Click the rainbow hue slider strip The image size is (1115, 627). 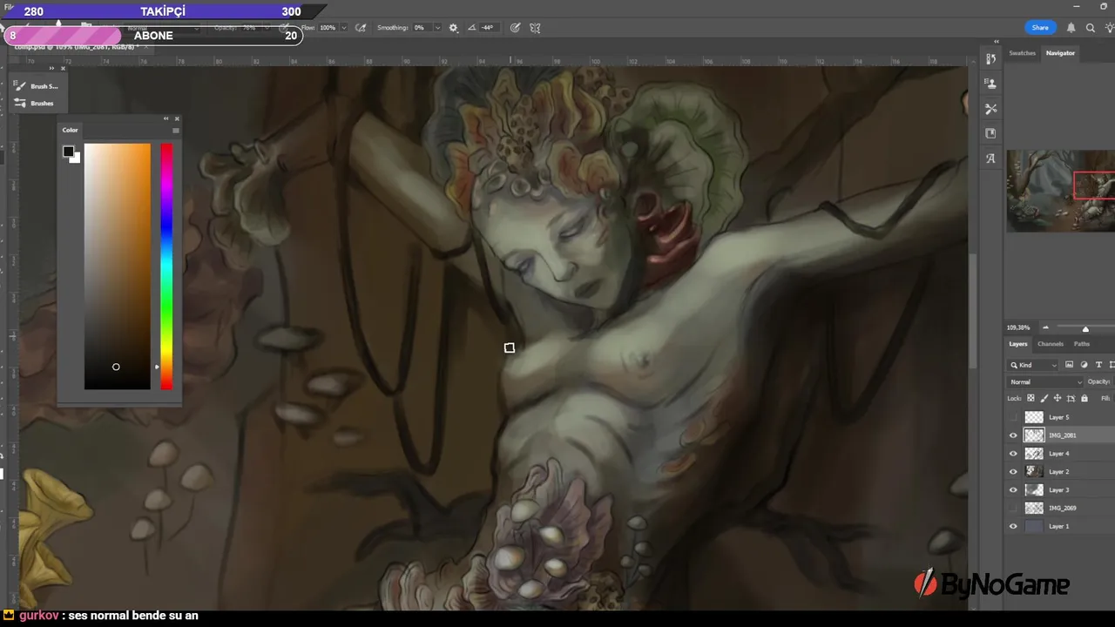[x=166, y=266]
